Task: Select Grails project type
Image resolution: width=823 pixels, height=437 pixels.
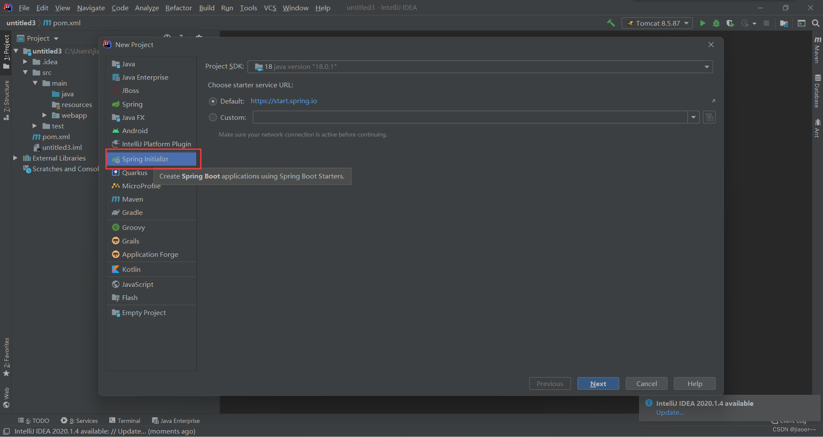Action: [151, 241]
